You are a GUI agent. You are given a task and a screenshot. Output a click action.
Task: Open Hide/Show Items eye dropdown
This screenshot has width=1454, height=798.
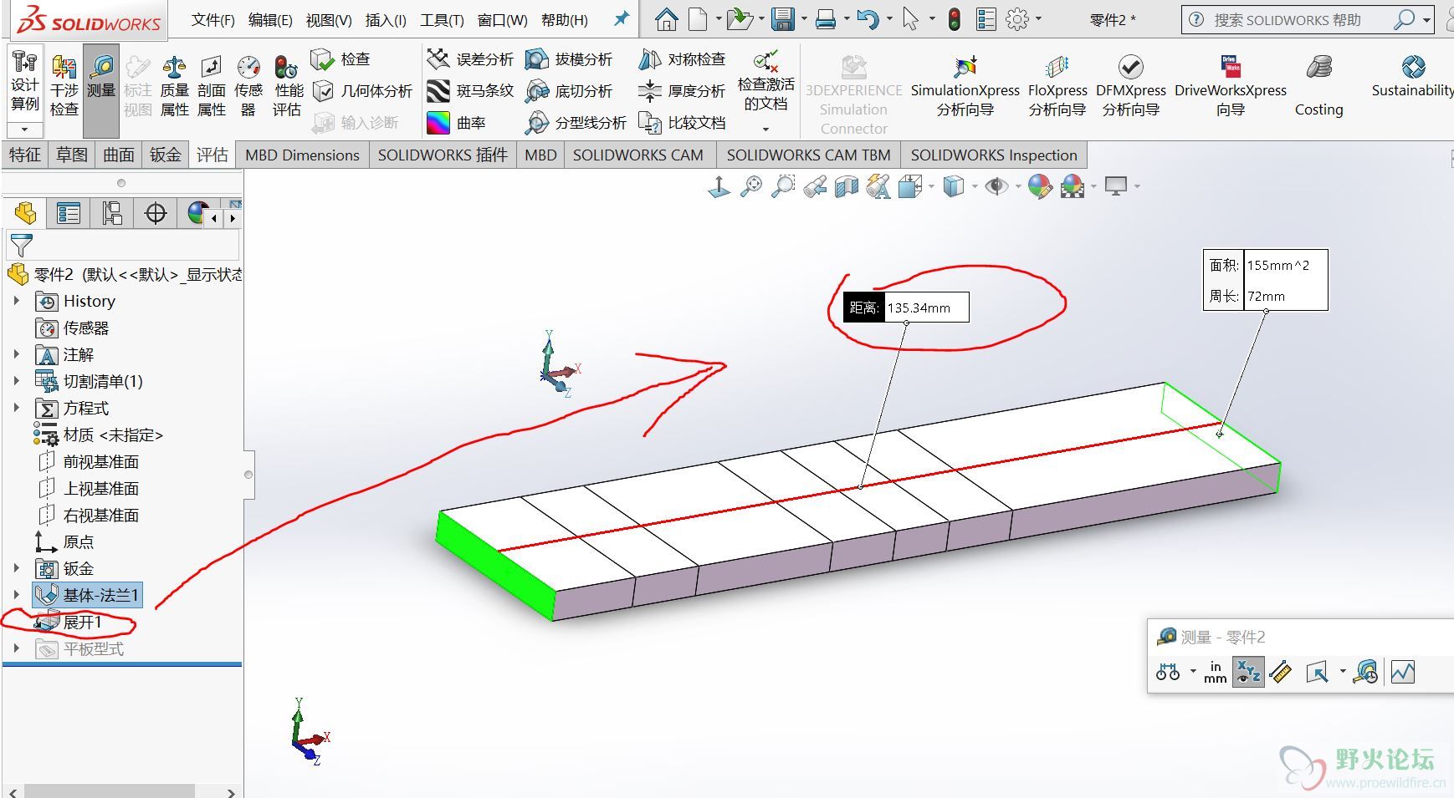tap(1017, 186)
